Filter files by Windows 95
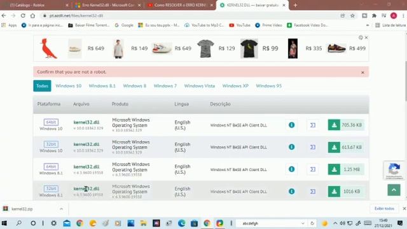 click(268, 86)
